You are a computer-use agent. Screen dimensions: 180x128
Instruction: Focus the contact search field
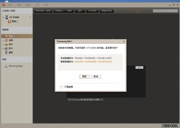coord(165,11)
